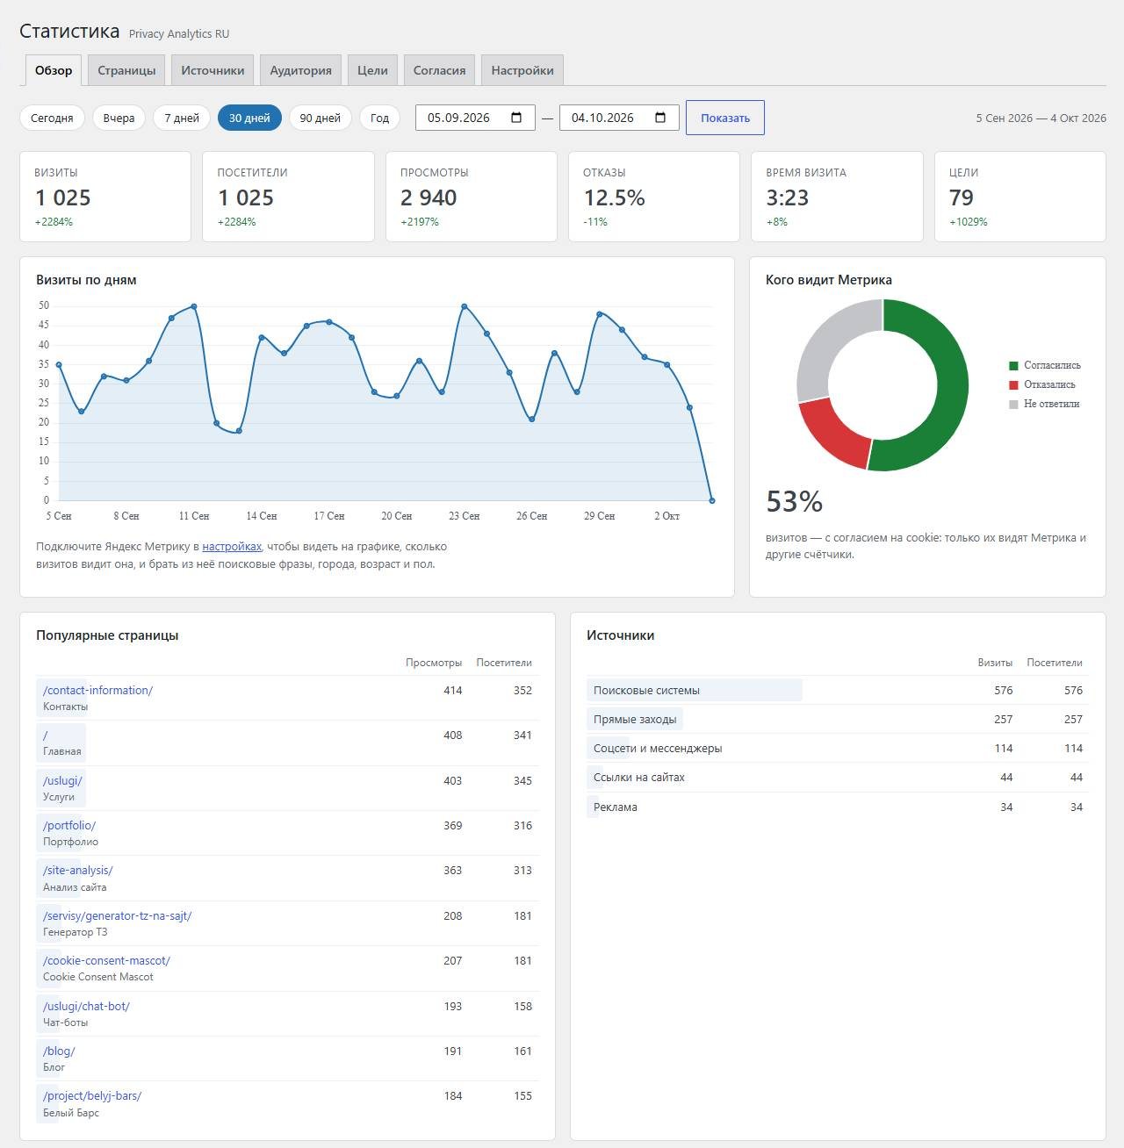1124x1148 pixels.
Task: Focus the start date field 05.09.2026
Action: pyautogui.click(x=475, y=118)
